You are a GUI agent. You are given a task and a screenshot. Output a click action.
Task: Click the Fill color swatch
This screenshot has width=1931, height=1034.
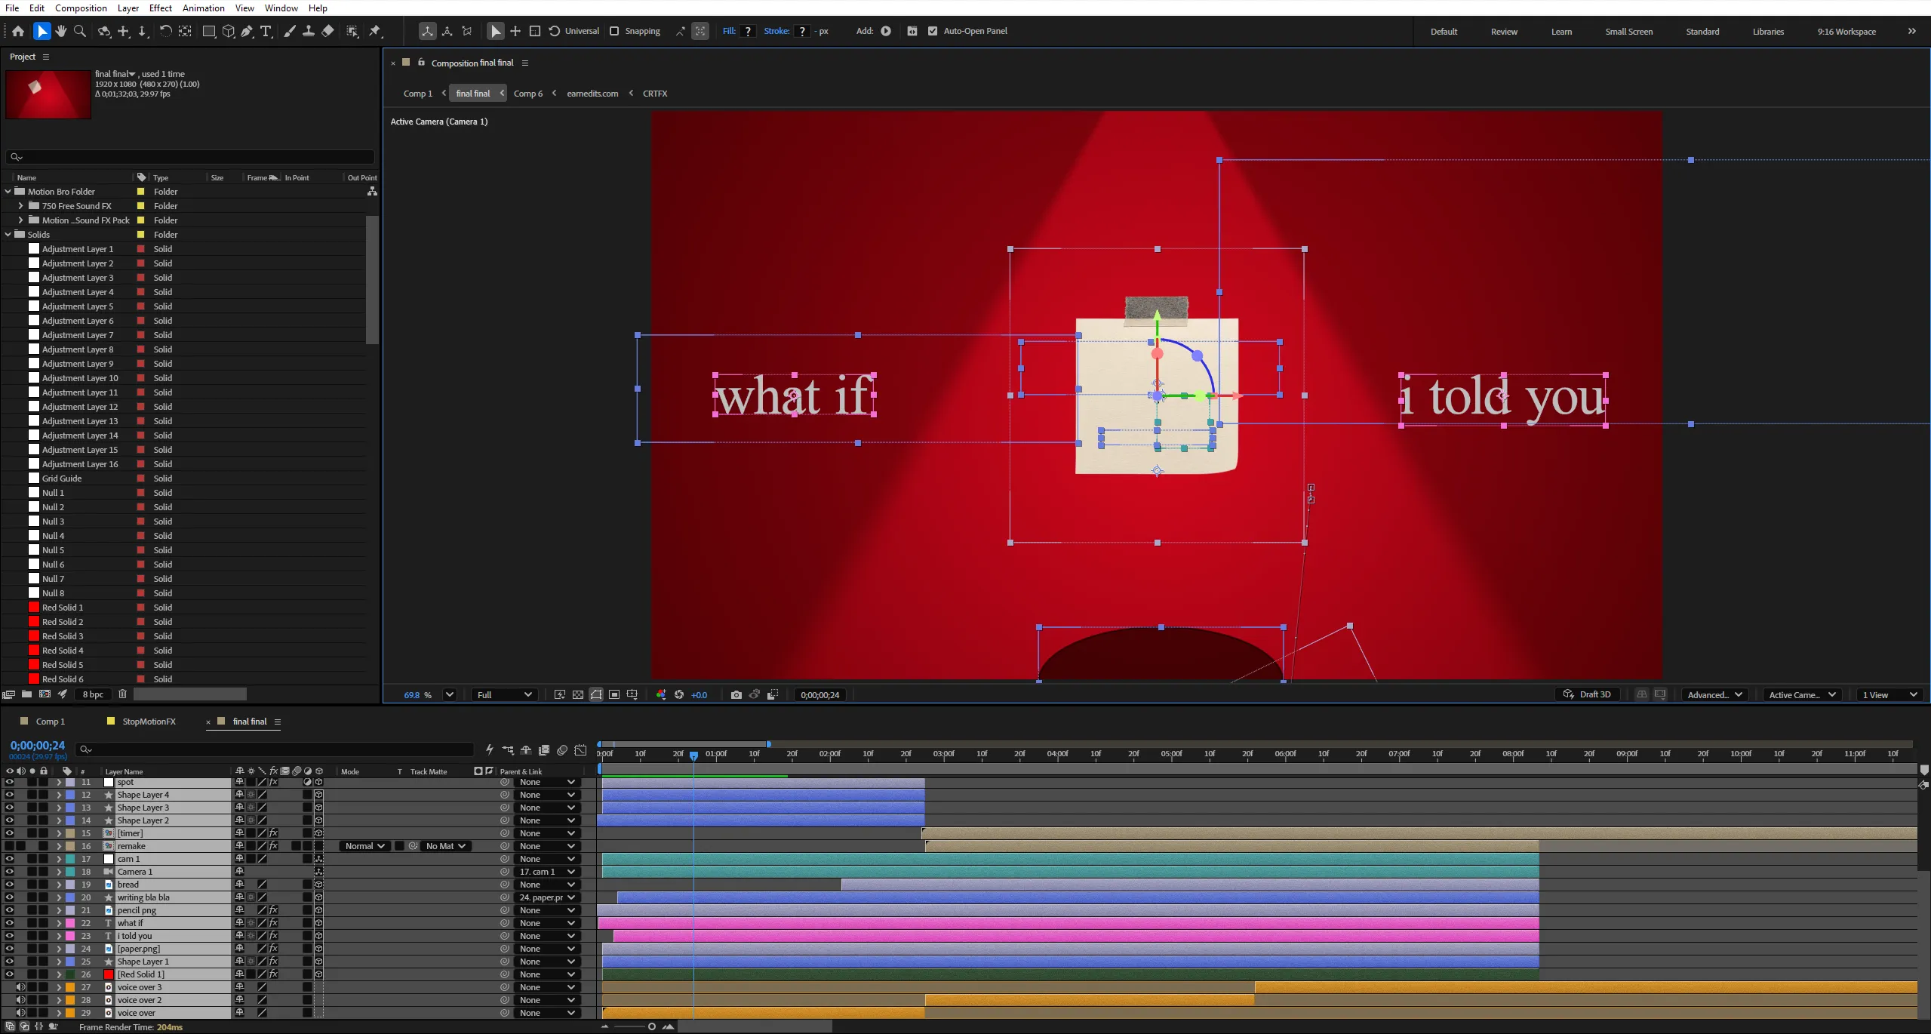coord(748,31)
